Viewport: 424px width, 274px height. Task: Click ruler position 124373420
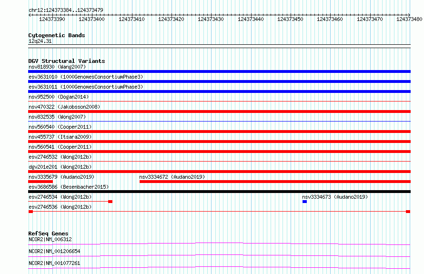(x=171, y=19)
